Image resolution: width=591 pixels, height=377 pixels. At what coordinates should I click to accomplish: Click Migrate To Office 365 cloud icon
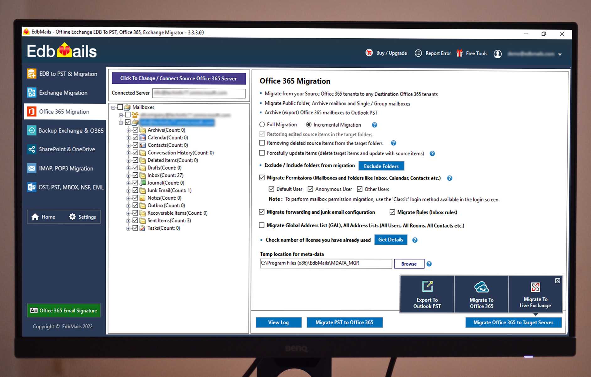[x=482, y=287]
